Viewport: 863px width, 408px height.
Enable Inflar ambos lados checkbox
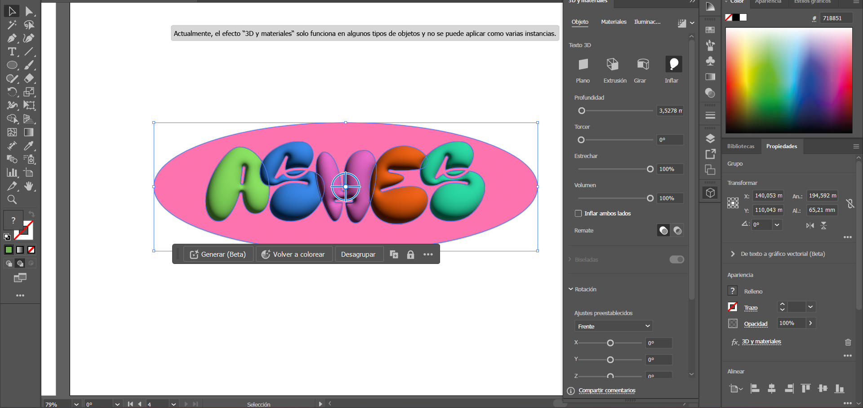(578, 214)
